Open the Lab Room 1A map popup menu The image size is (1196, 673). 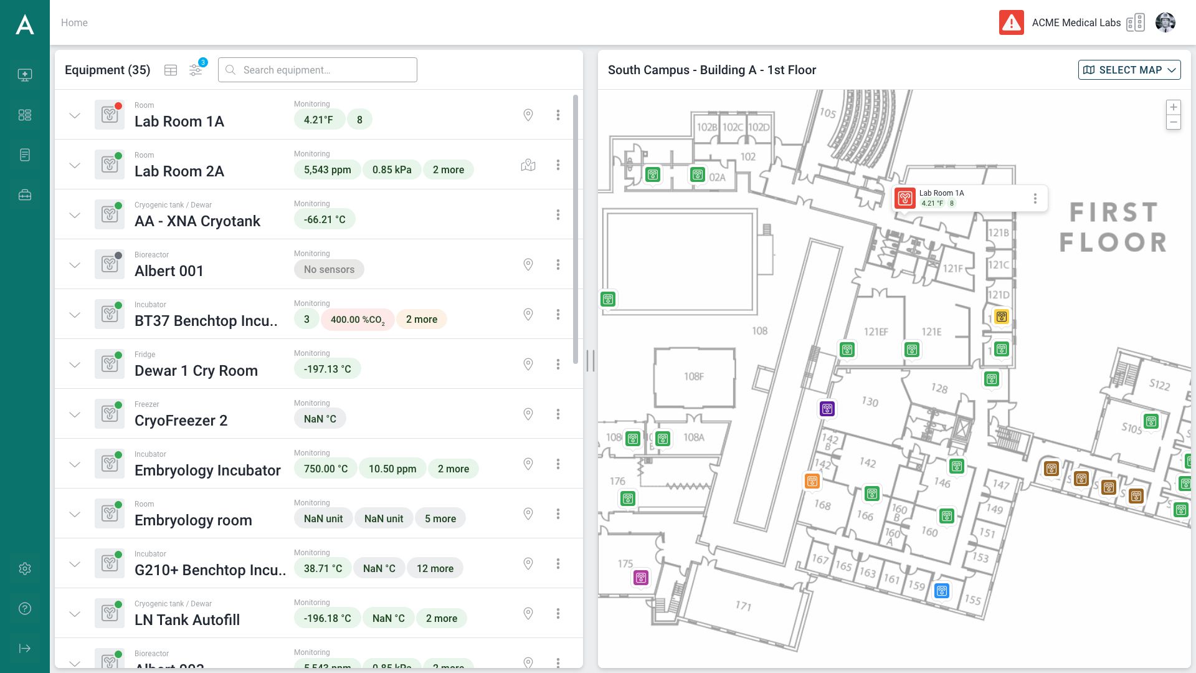click(1035, 198)
